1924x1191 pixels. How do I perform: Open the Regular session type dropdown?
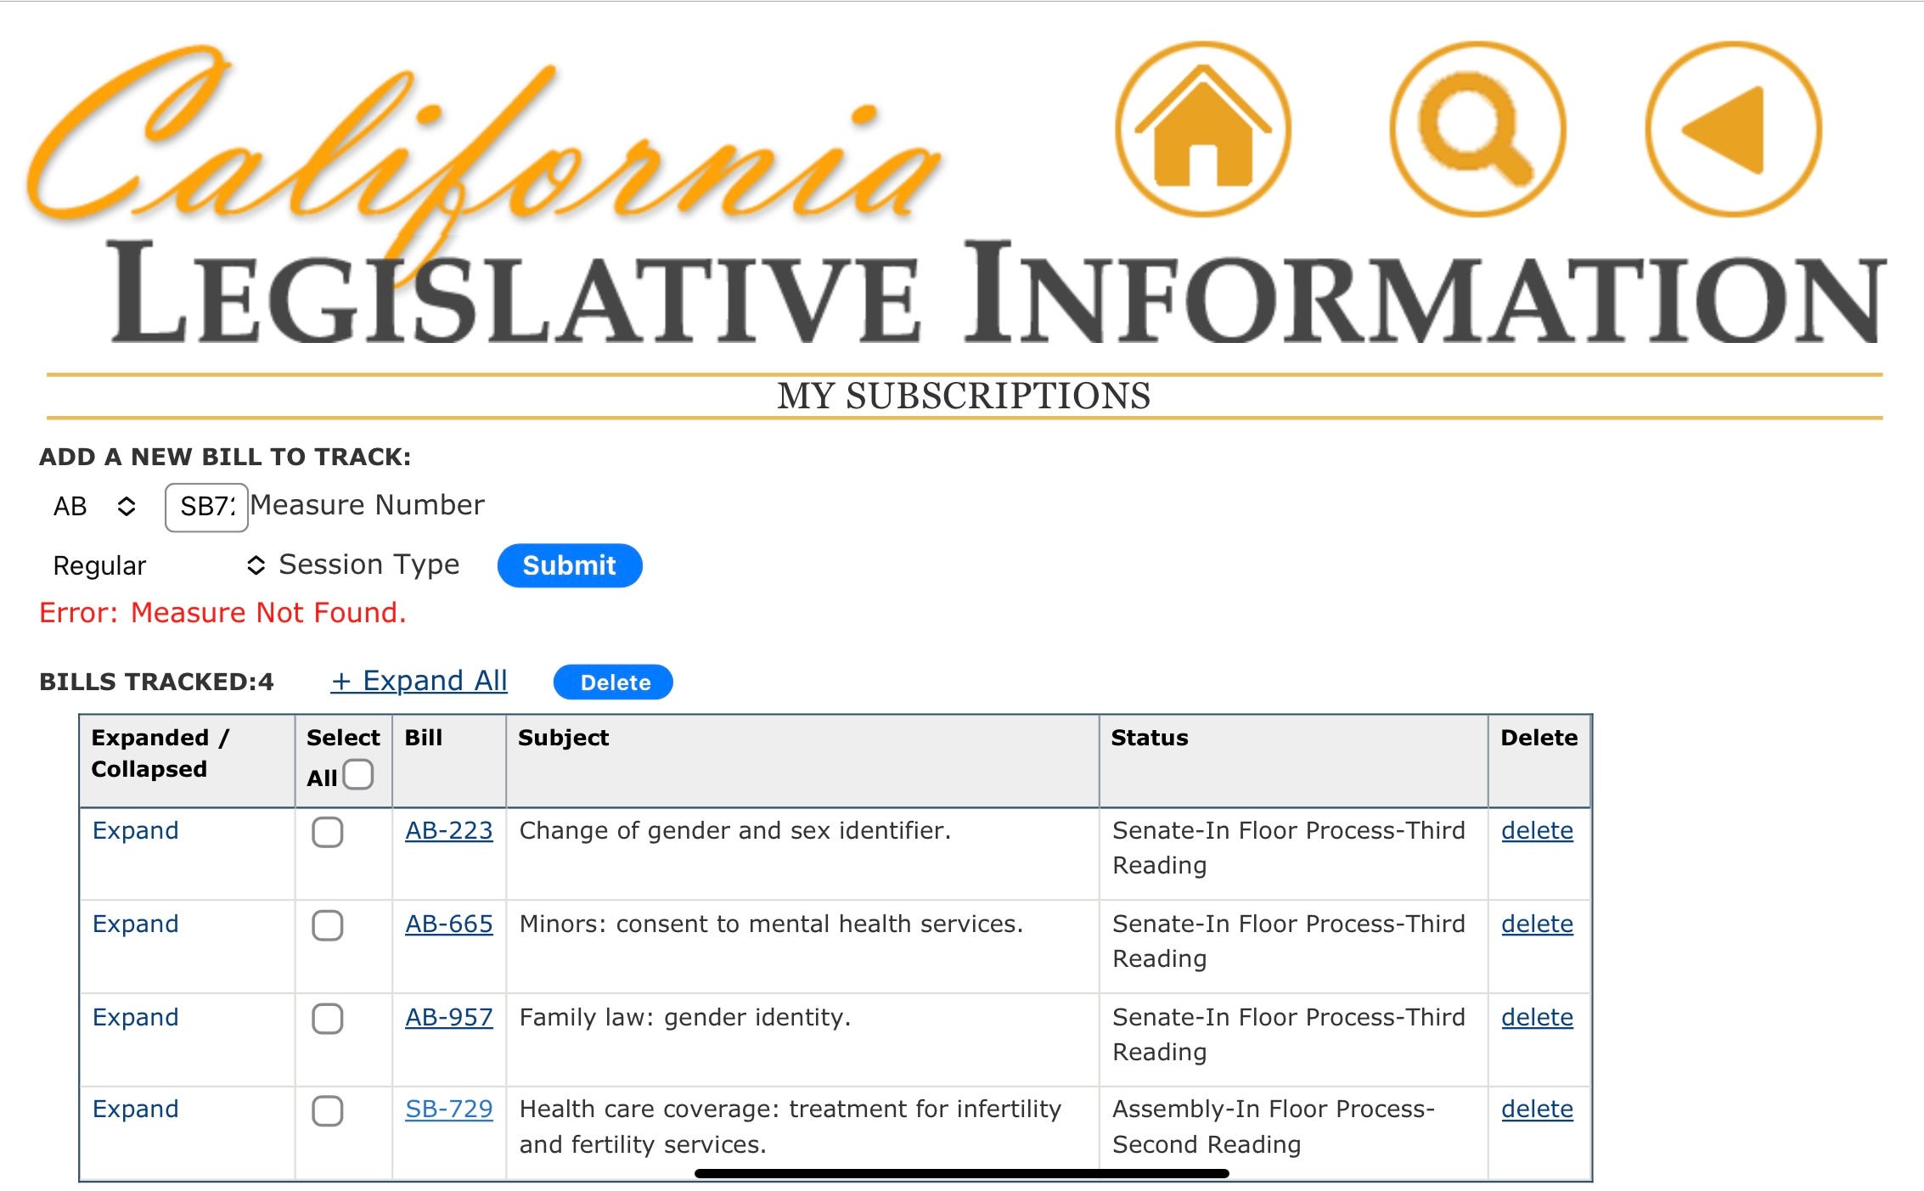[159, 565]
